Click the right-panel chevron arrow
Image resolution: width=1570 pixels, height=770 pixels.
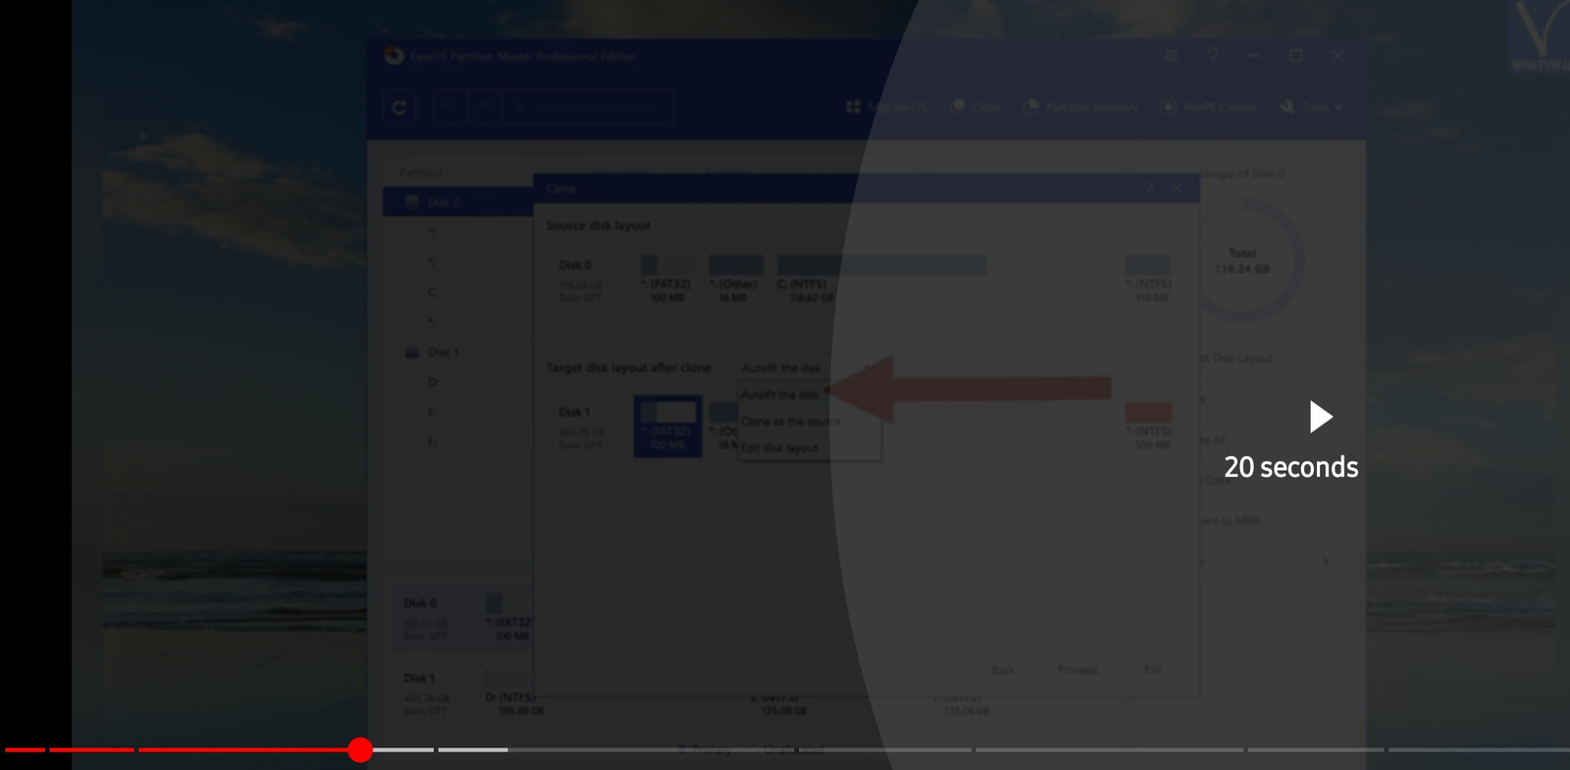click(1326, 561)
